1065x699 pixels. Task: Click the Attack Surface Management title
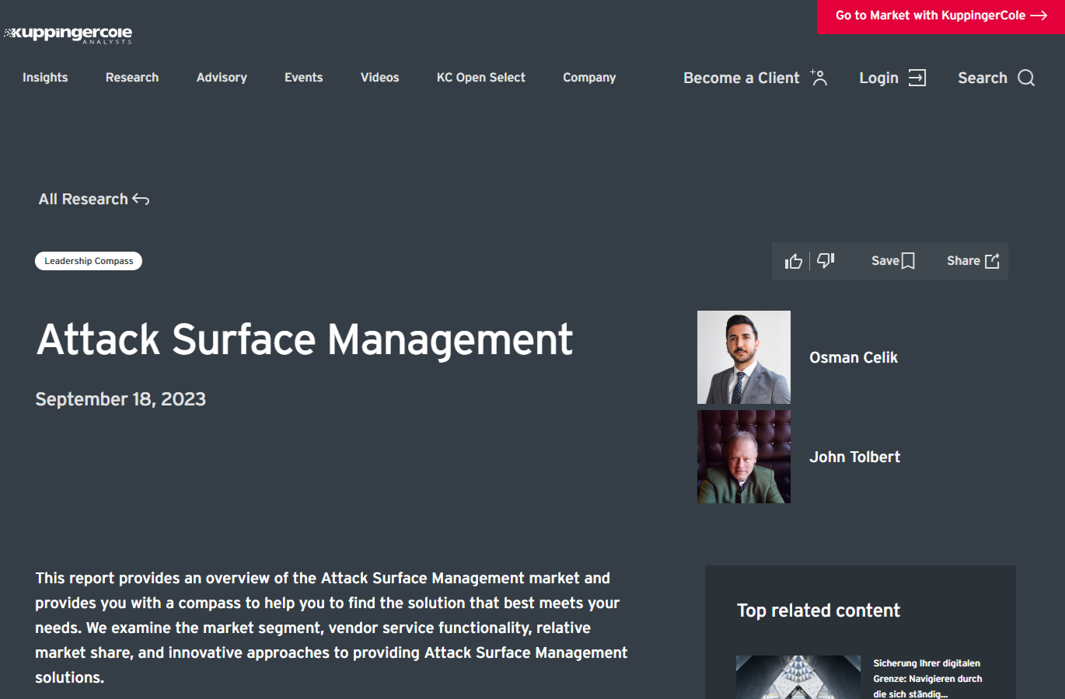tap(305, 339)
